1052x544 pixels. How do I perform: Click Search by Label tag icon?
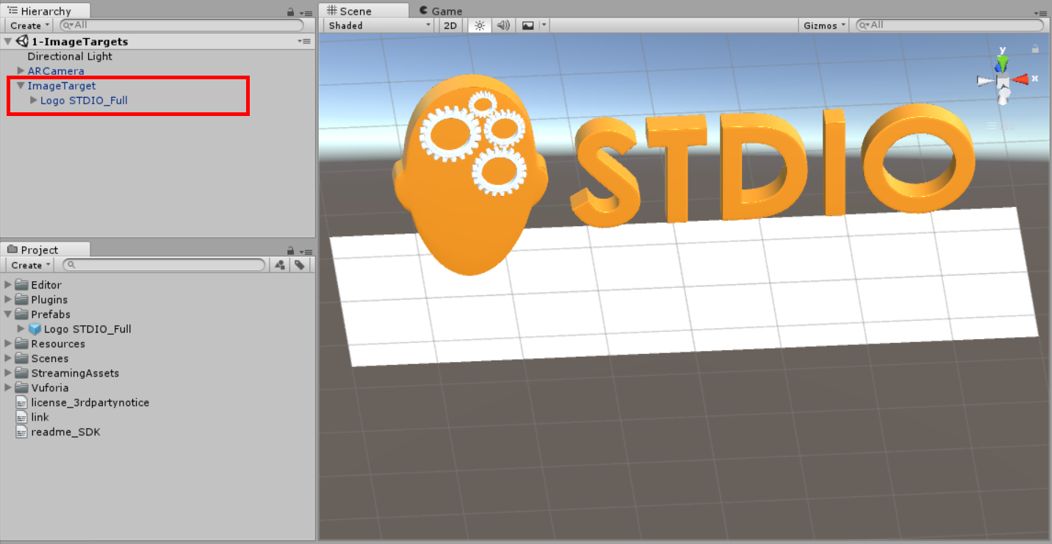click(300, 264)
